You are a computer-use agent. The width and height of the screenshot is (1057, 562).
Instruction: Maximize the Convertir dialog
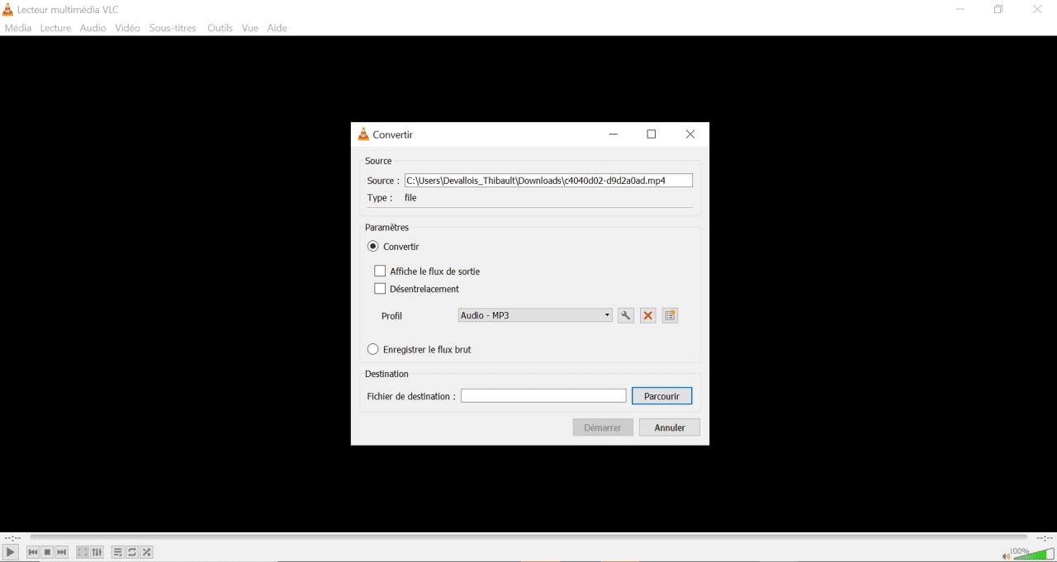click(652, 135)
